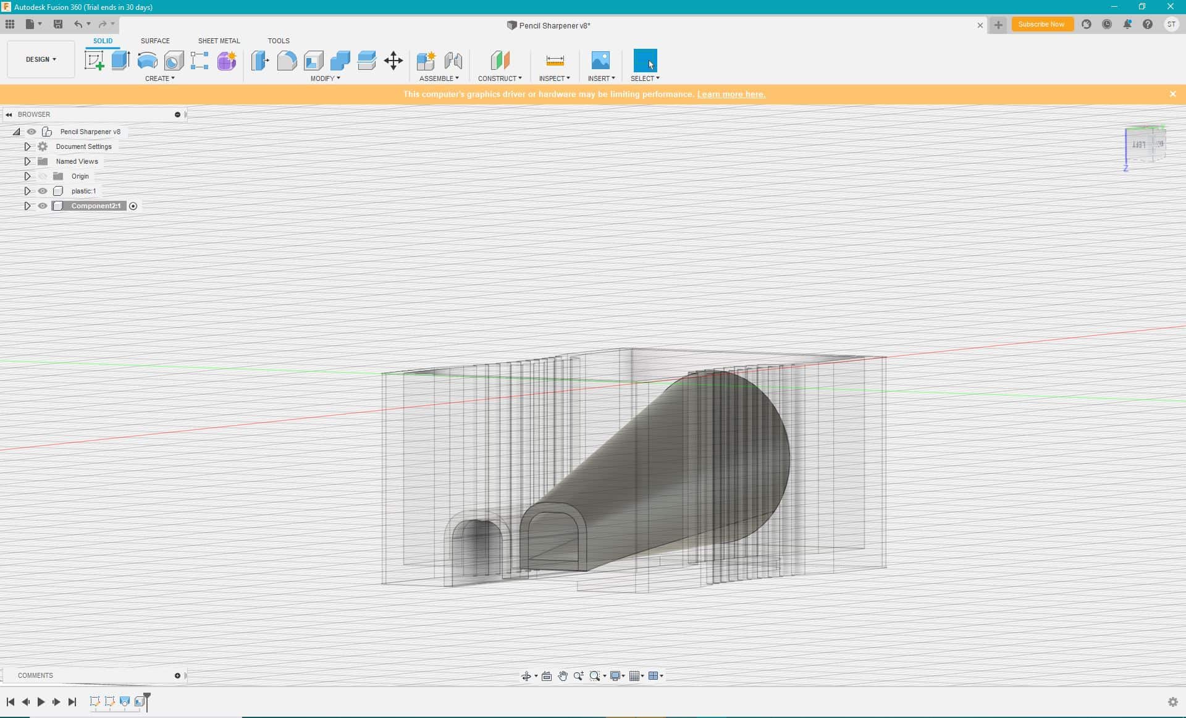
Task: Close the Pencil Sharpener v8 document tab
Action: click(x=980, y=25)
